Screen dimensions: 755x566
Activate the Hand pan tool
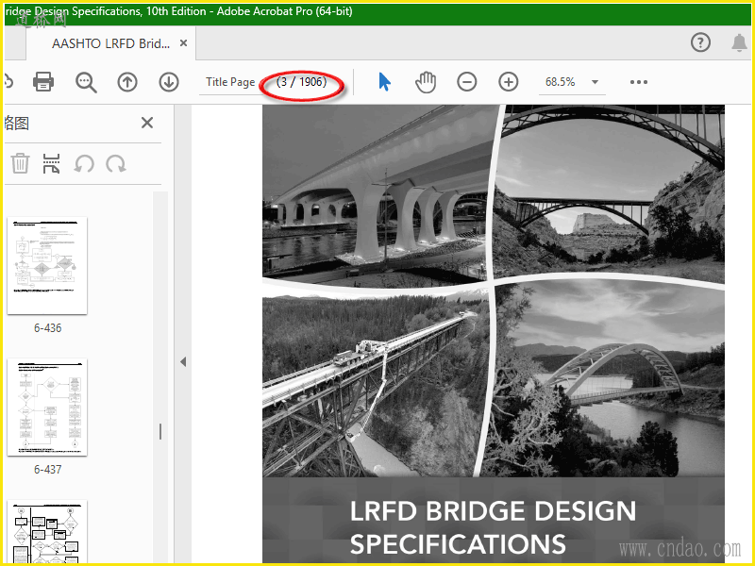(x=426, y=82)
